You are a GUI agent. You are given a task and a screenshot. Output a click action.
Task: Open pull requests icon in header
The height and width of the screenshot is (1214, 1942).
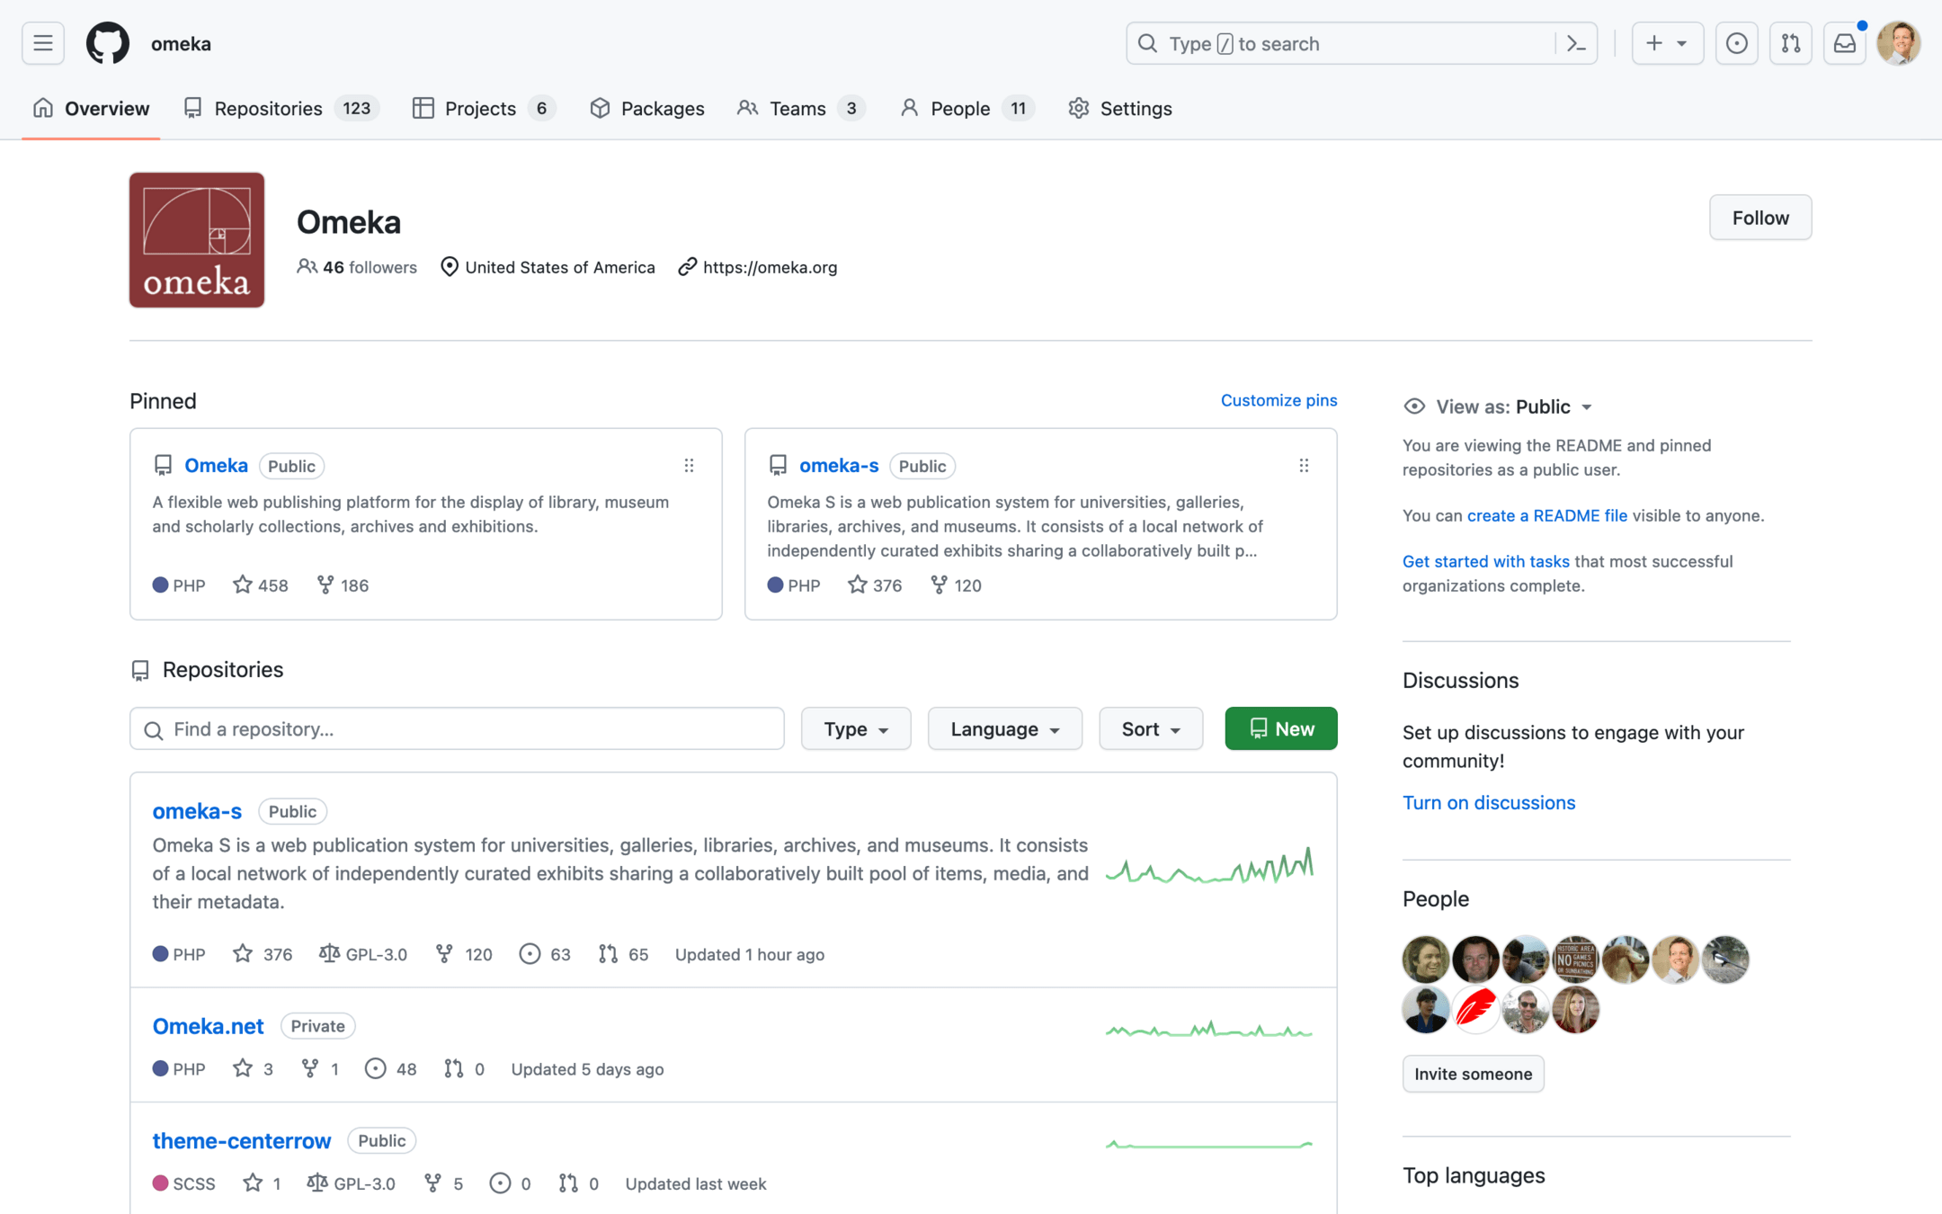coord(1790,43)
